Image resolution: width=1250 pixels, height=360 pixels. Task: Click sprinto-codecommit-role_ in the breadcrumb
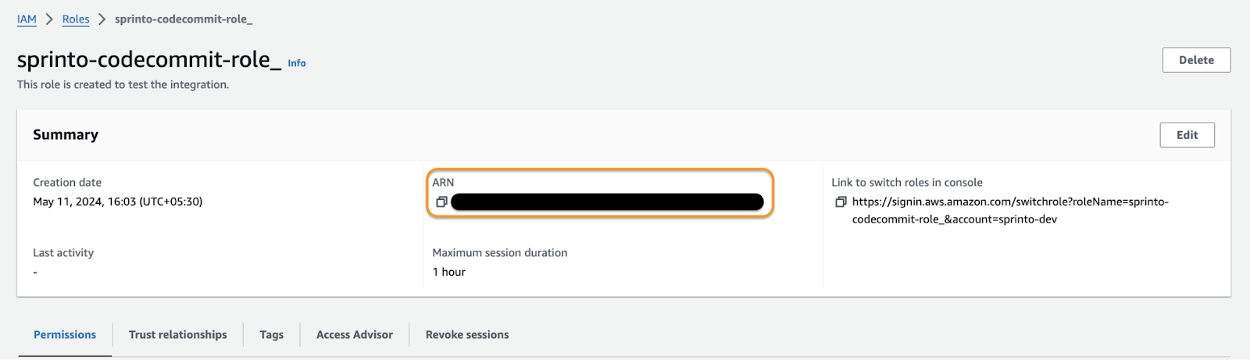pos(184,20)
